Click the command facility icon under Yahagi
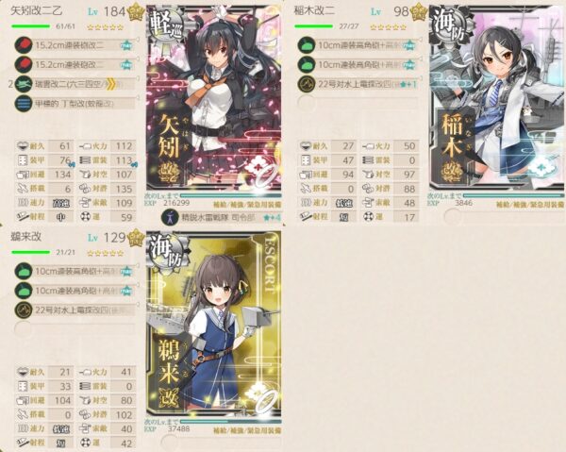This screenshot has height=452, width=566. pyautogui.click(x=171, y=217)
